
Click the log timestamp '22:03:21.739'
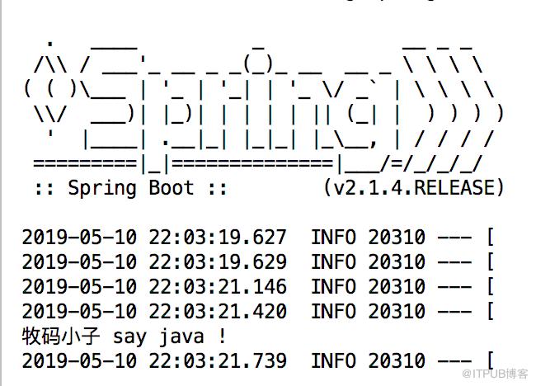pos(218,360)
